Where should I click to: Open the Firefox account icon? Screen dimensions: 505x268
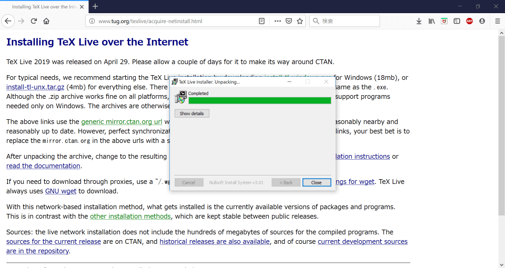(x=482, y=21)
